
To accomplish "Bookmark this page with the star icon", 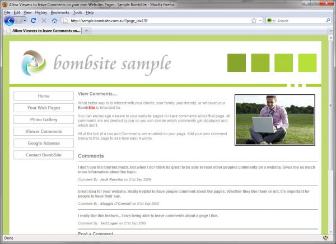I will (x=254, y=21).
